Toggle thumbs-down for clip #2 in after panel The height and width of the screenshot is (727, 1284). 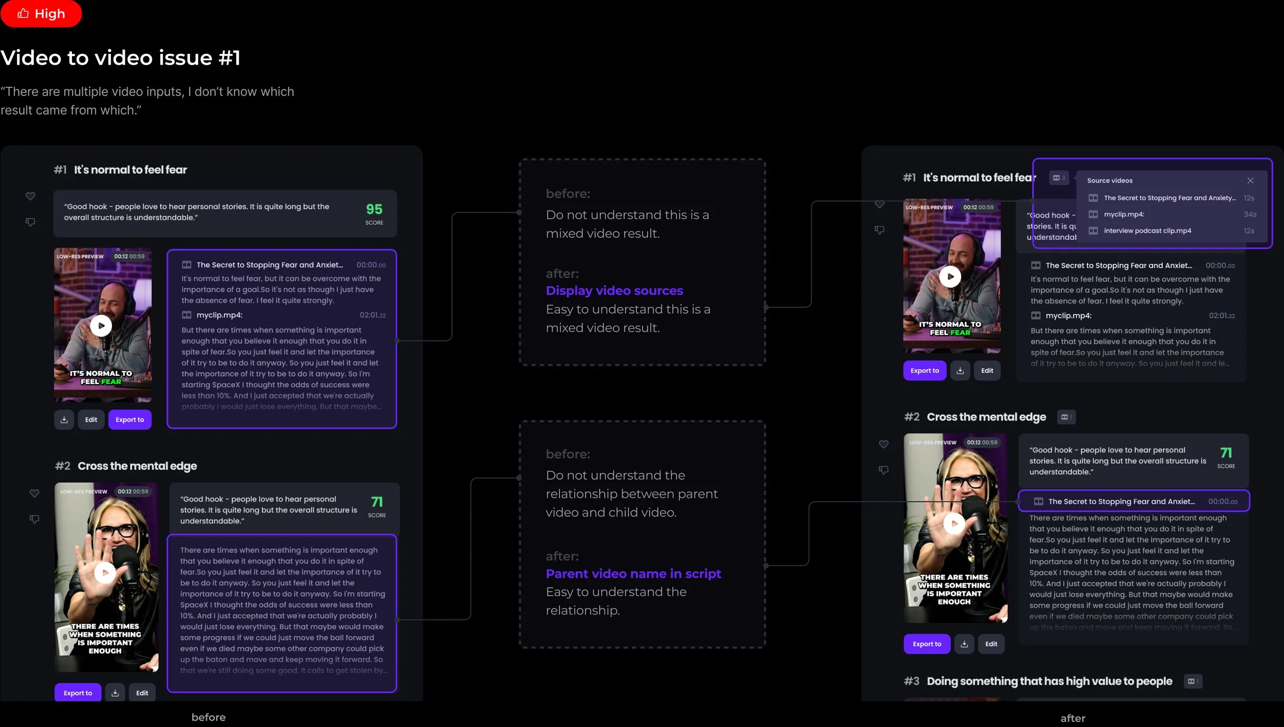coord(883,470)
